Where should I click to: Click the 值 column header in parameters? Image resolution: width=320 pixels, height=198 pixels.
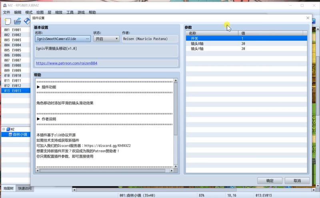coord(271,33)
